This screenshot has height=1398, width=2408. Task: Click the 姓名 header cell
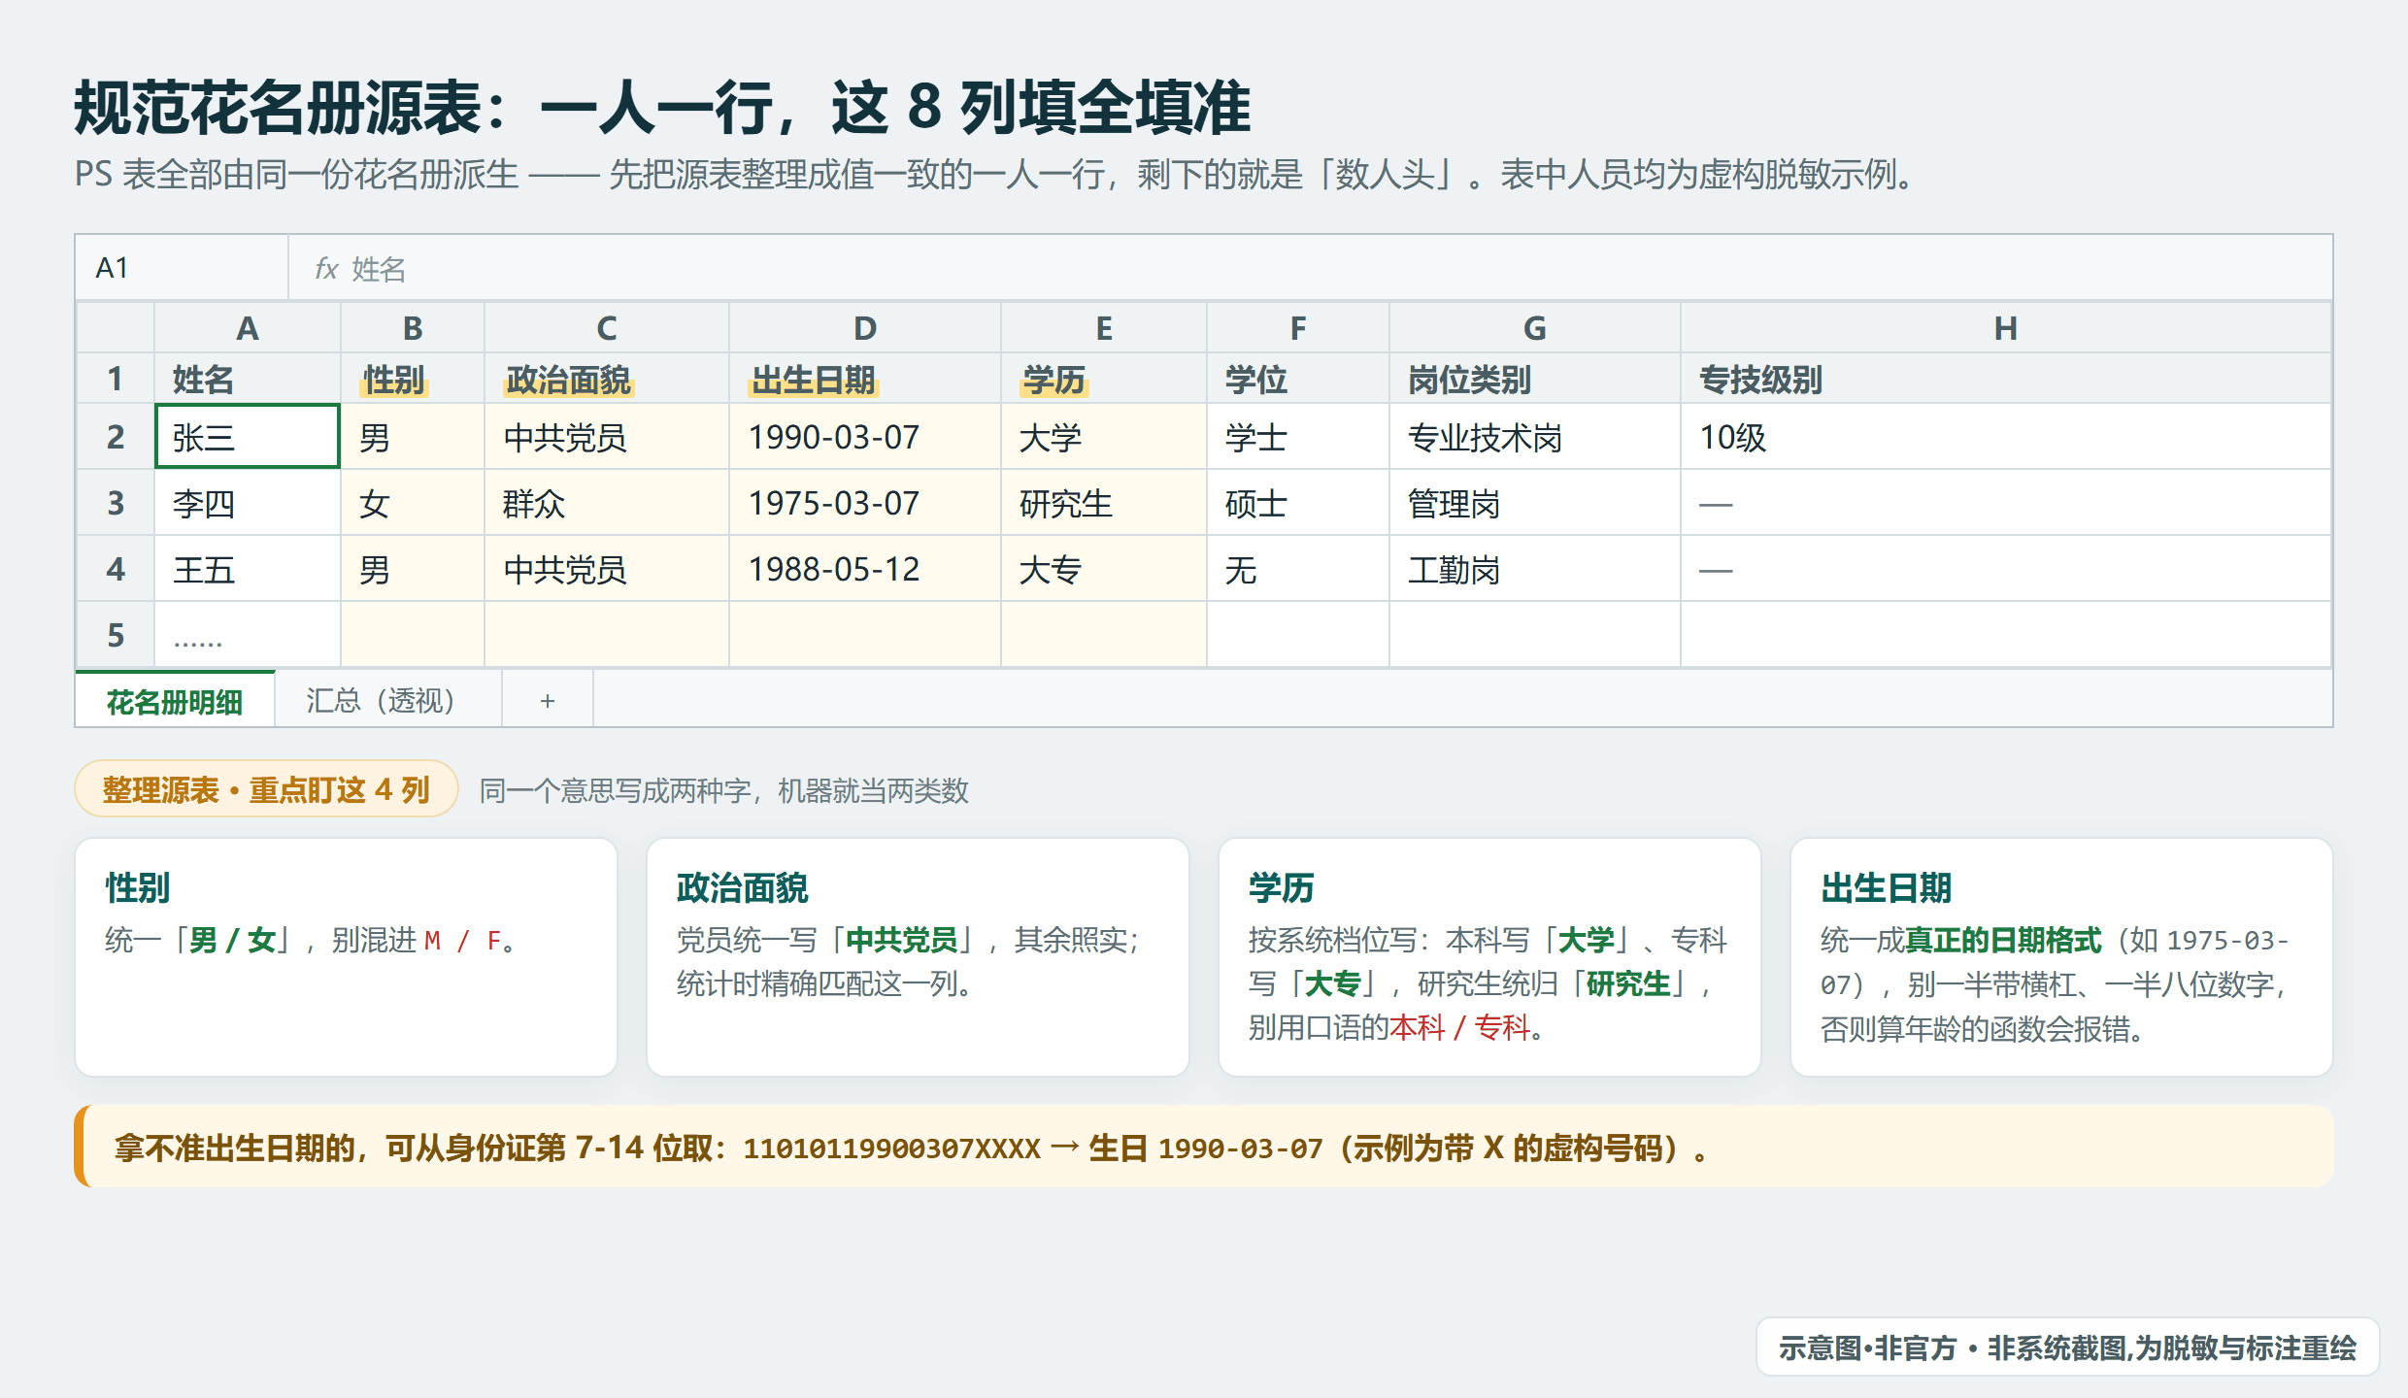248,379
